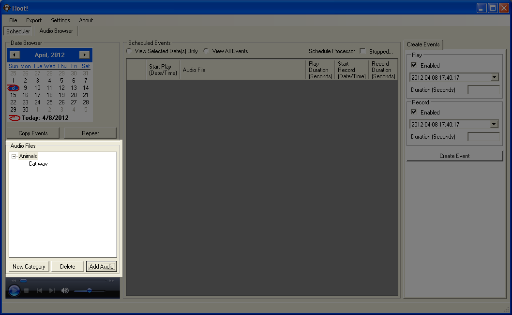The height and width of the screenshot is (315, 512).
Task: Select April 15 on the calendar
Action: (13, 95)
